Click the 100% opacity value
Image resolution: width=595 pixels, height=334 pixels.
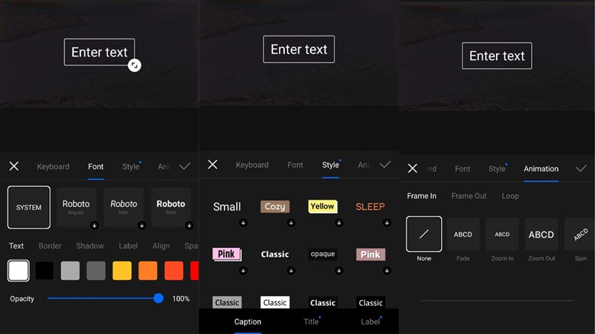pyautogui.click(x=181, y=299)
